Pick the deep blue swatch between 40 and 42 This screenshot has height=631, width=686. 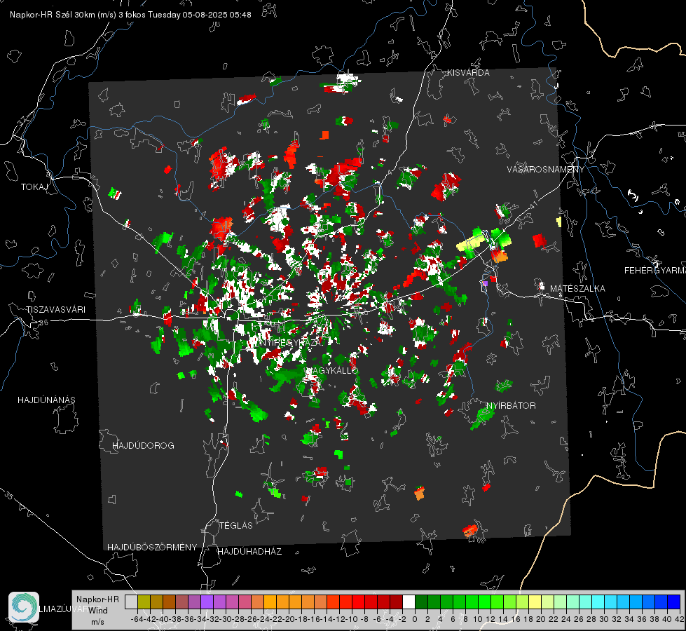point(673,602)
